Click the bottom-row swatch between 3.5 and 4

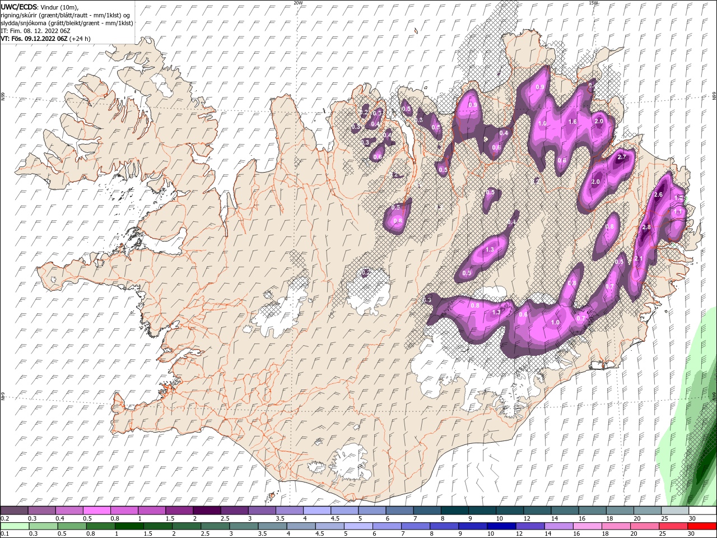coord(272,526)
